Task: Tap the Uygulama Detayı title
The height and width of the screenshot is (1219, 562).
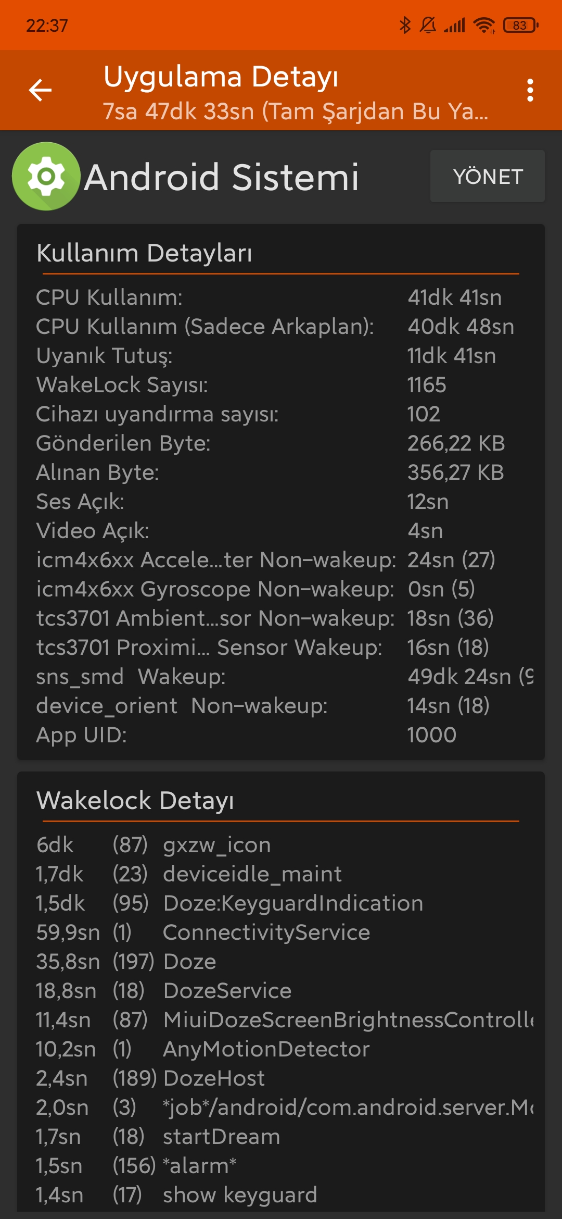Action: tap(221, 77)
